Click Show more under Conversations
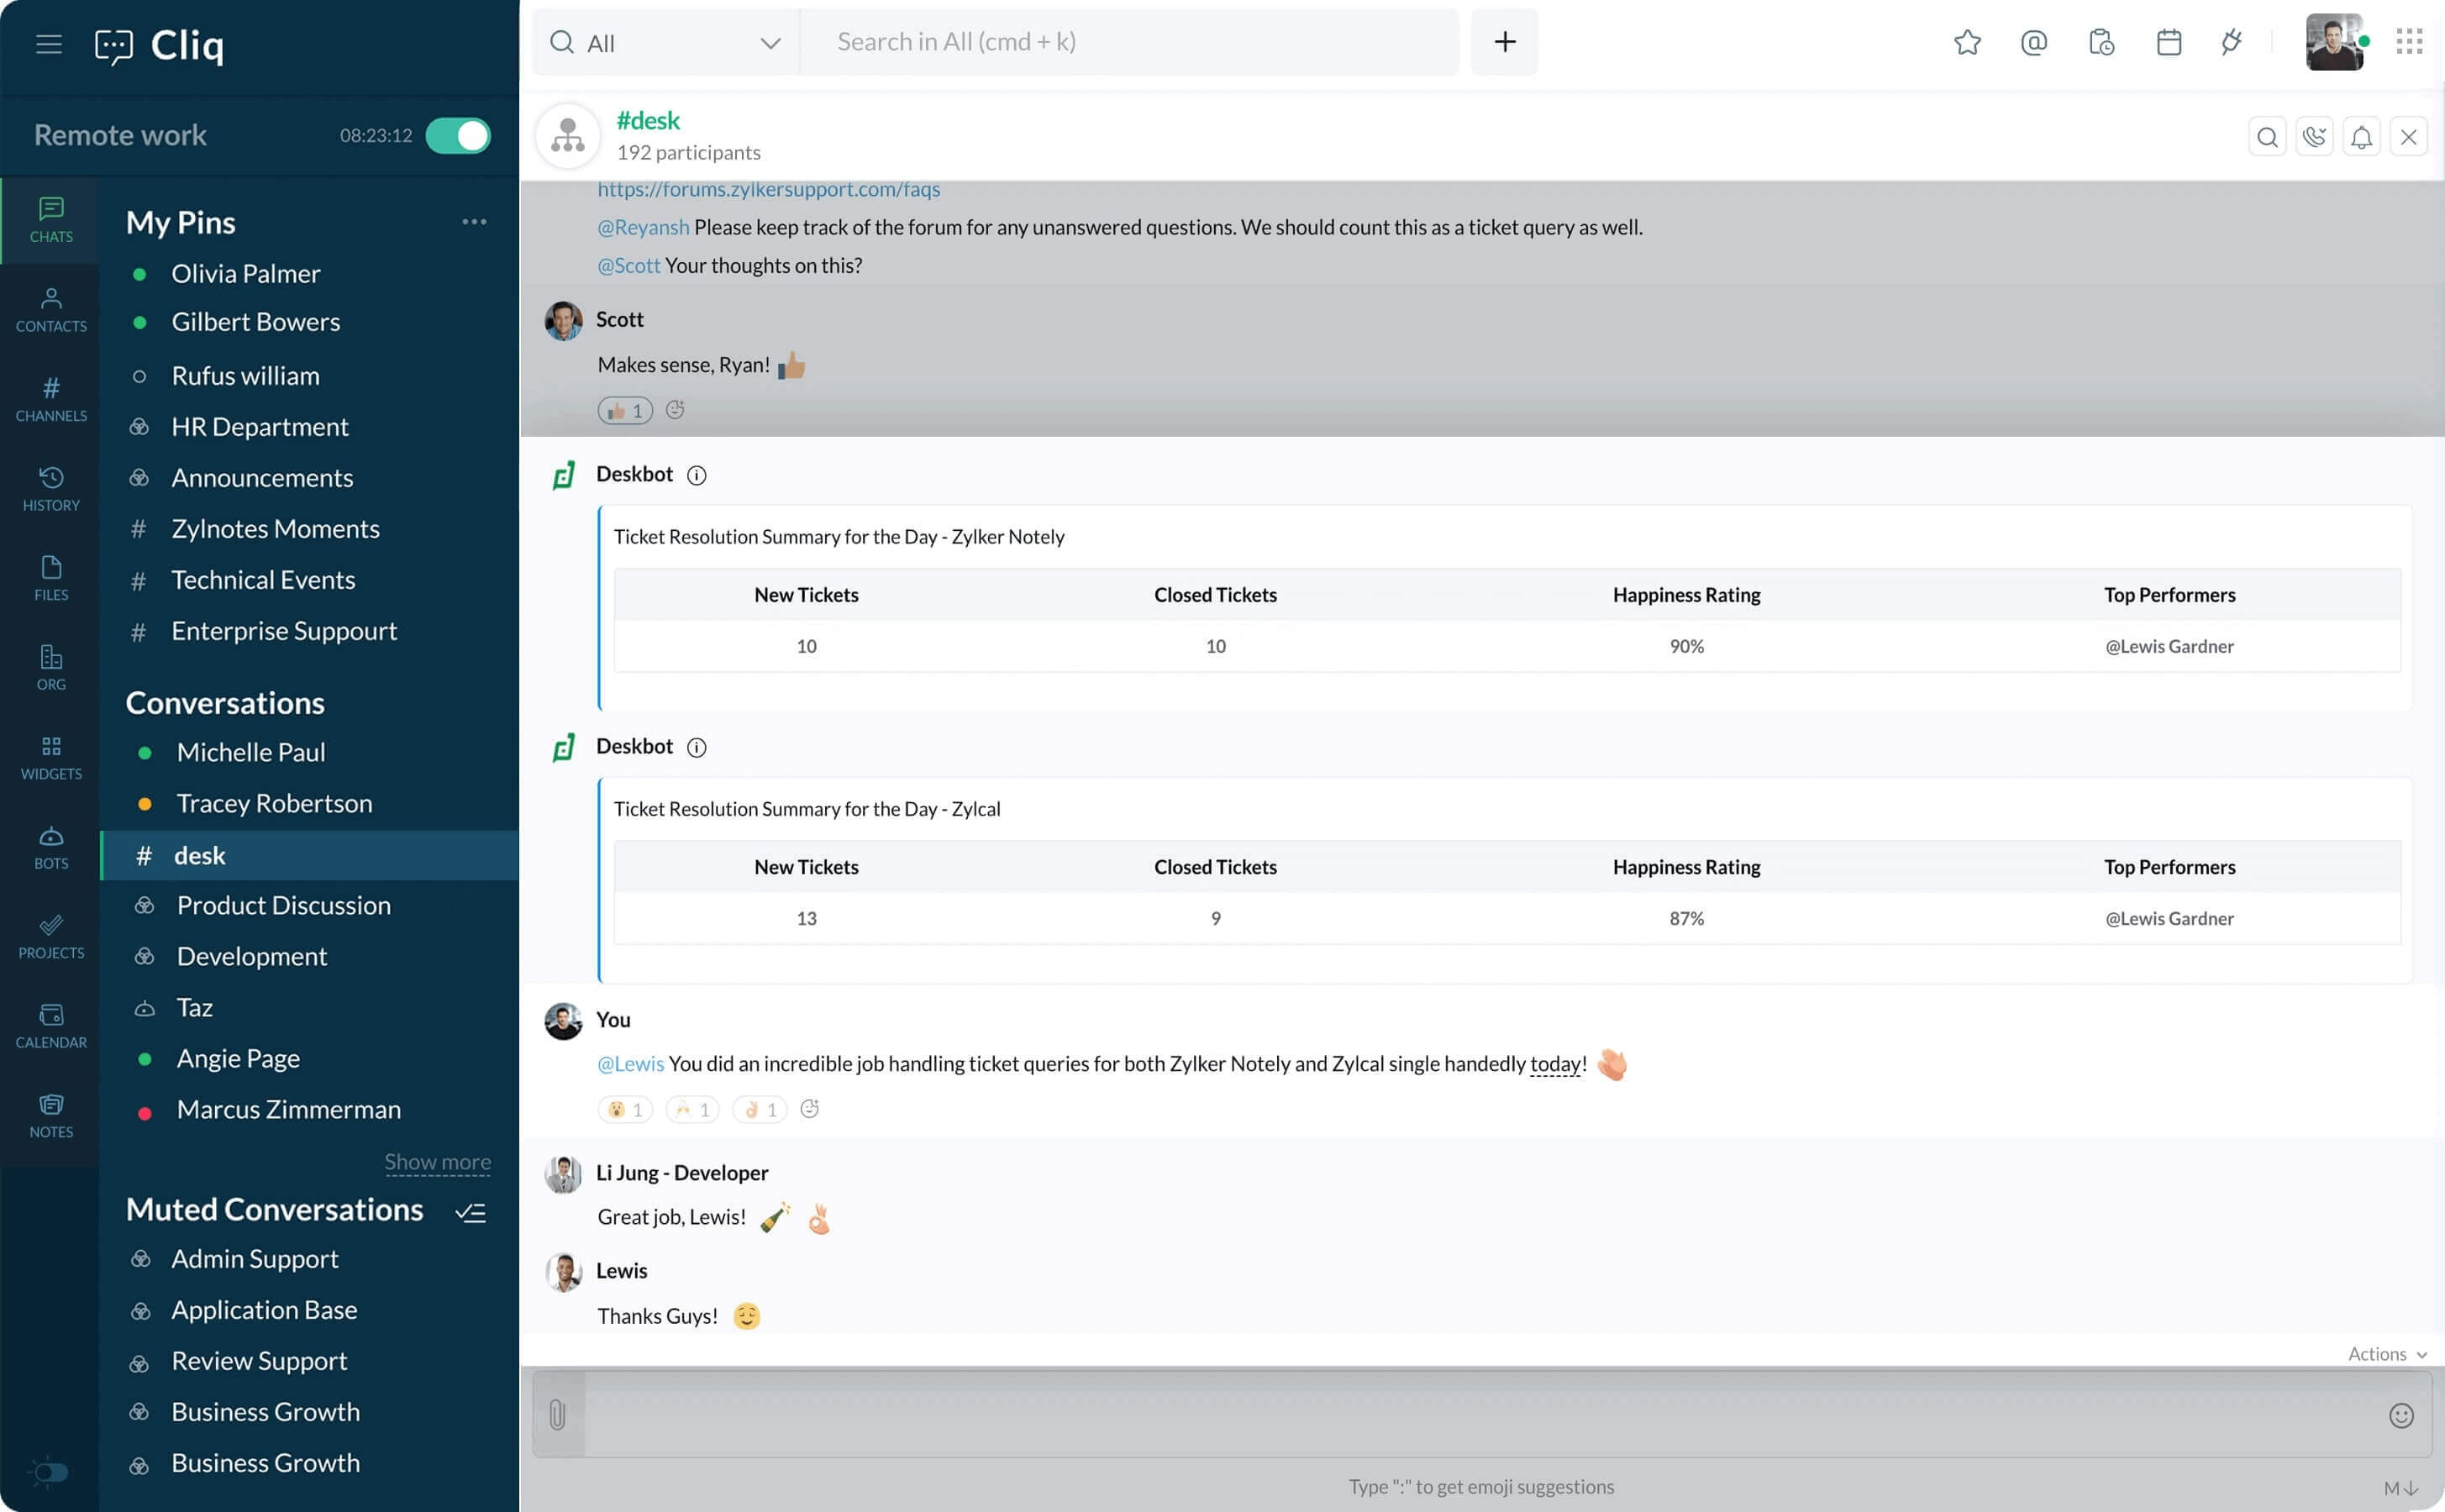Viewport: 2445px width, 1512px height. click(x=437, y=1161)
